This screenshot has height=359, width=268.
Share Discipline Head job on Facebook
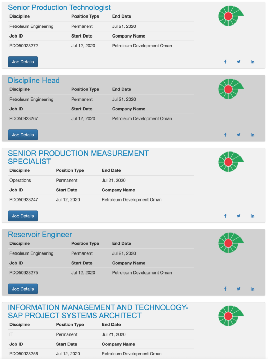pos(225,135)
